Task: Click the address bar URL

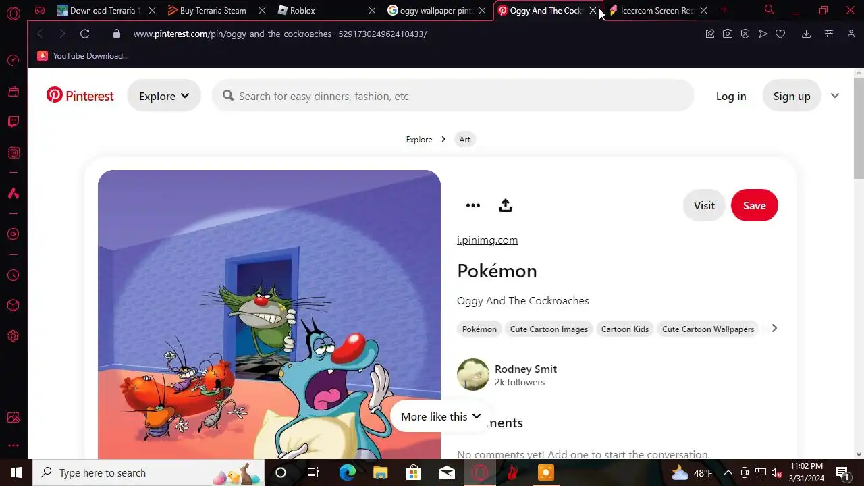Action: [x=280, y=34]
